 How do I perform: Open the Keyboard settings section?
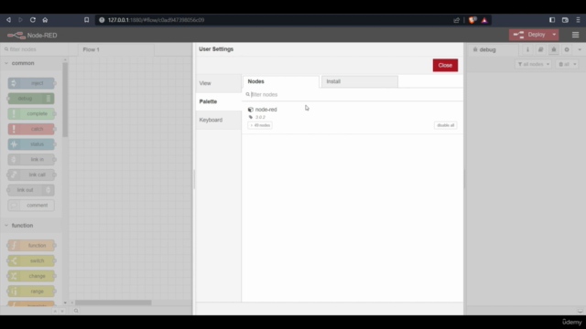tap(219, 120)
